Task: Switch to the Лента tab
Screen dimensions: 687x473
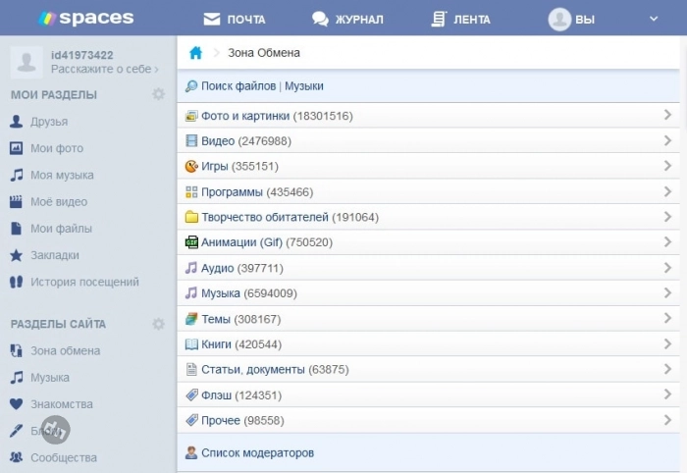Action: (x=461, y=19)
